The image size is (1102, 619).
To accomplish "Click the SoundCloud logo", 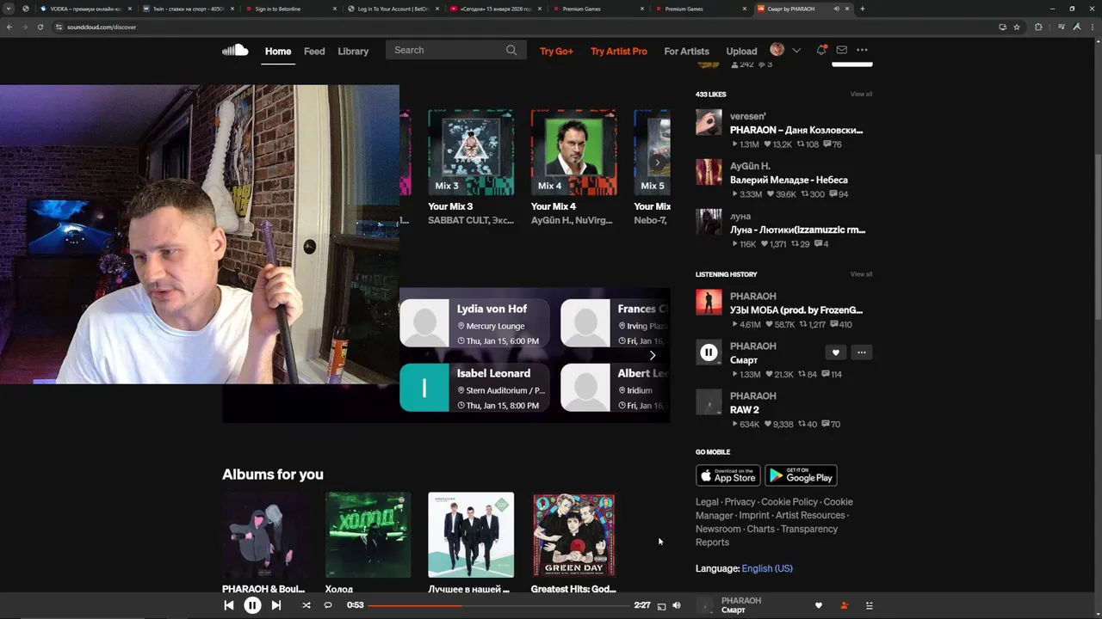I will [x=235, y=51].
